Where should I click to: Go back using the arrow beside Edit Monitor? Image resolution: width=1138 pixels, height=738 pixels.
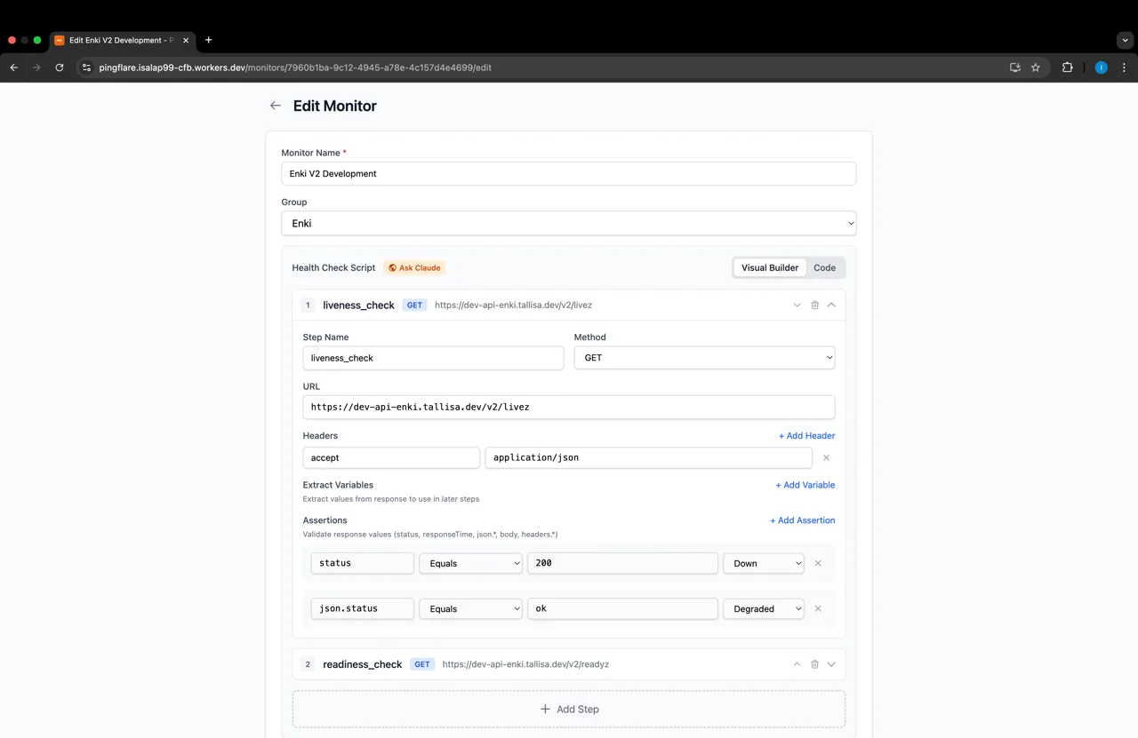coord(276,106)
